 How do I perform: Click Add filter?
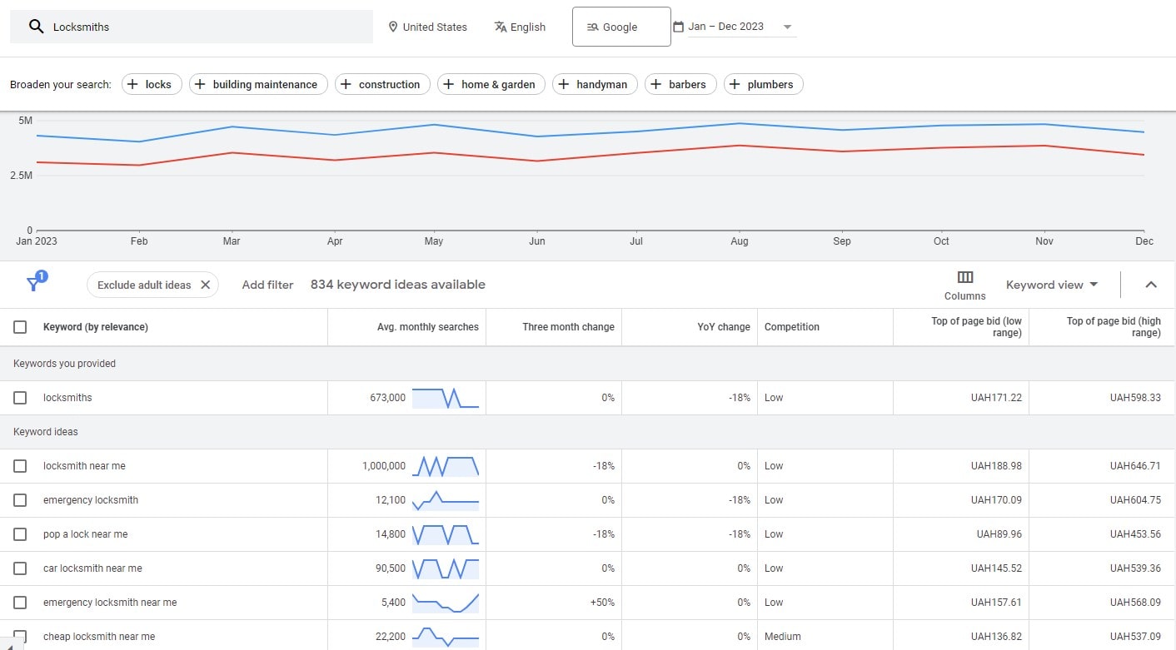(x=267, y=285)
